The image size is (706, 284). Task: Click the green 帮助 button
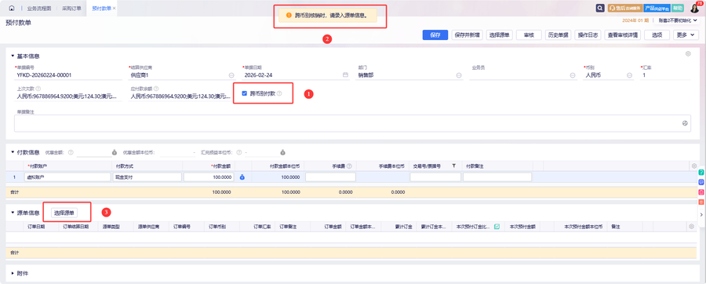point(678,8)
